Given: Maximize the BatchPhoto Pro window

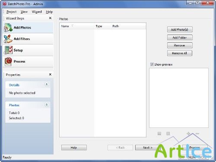Looking at the screenshot, I should point(197,3).
